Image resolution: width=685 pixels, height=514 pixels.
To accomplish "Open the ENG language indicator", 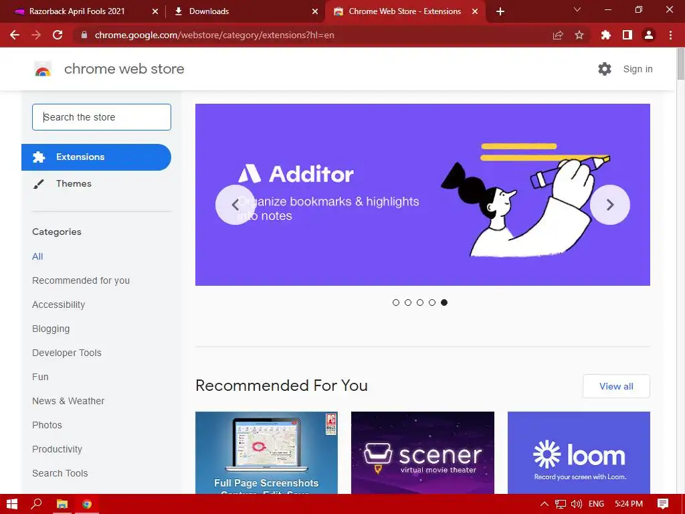I will (x=596, y=504).
